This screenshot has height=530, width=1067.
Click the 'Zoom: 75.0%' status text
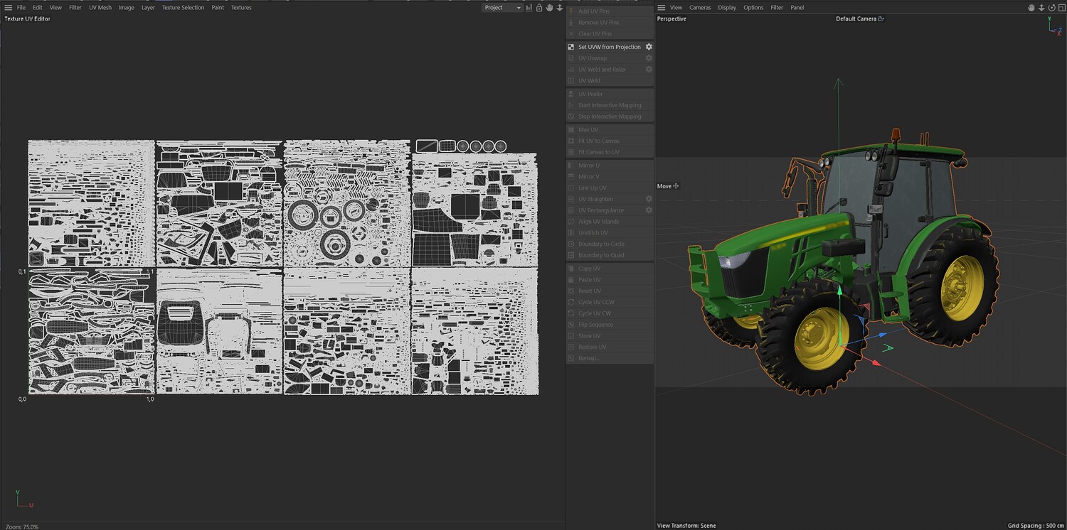21,526
